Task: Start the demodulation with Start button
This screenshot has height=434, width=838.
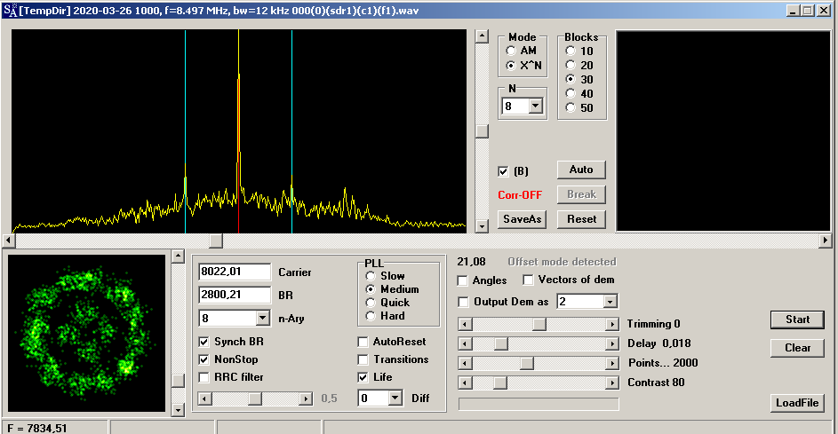Action: pyautogui.click(x=797, y=320)
